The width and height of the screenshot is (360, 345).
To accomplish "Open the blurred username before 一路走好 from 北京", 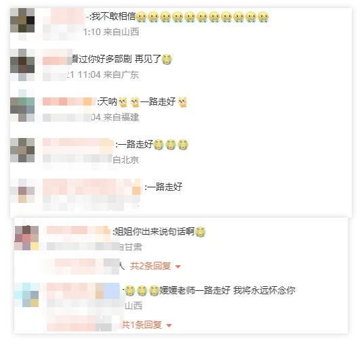I will pos(78,145).
